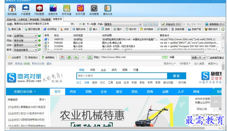
Task: Click green circle icon next to 动作
Action: [x=39, y=45]
